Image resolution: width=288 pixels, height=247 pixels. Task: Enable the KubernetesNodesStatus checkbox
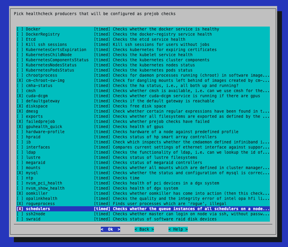click(x=20, y=65)
